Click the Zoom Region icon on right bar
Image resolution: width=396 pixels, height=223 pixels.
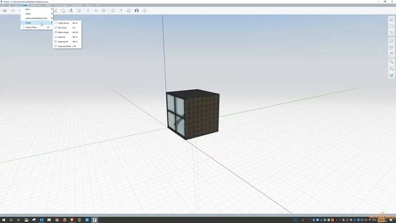(x=392, y=69)
